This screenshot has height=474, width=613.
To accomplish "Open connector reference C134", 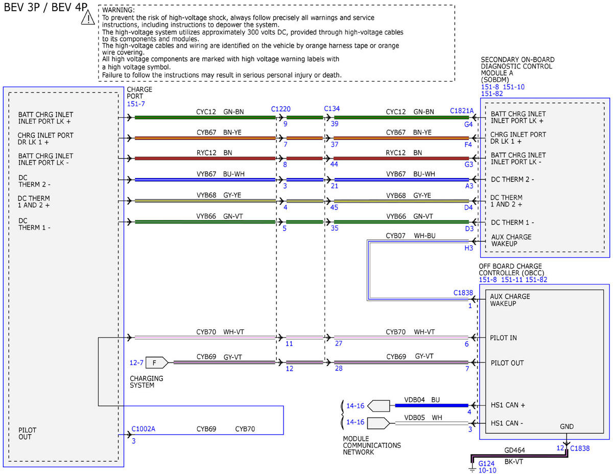I will [332, 108].
